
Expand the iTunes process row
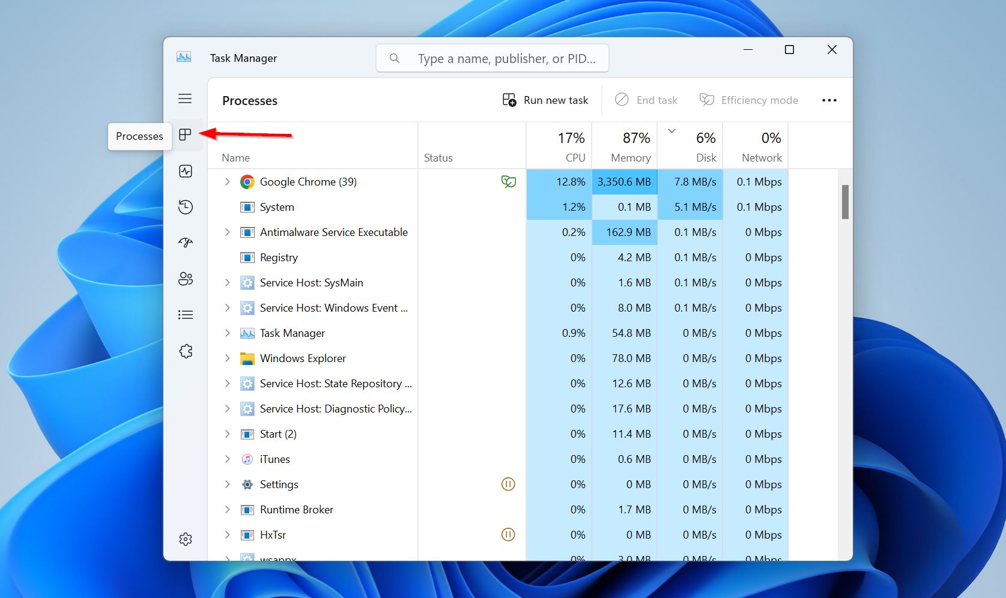[227, 459]
